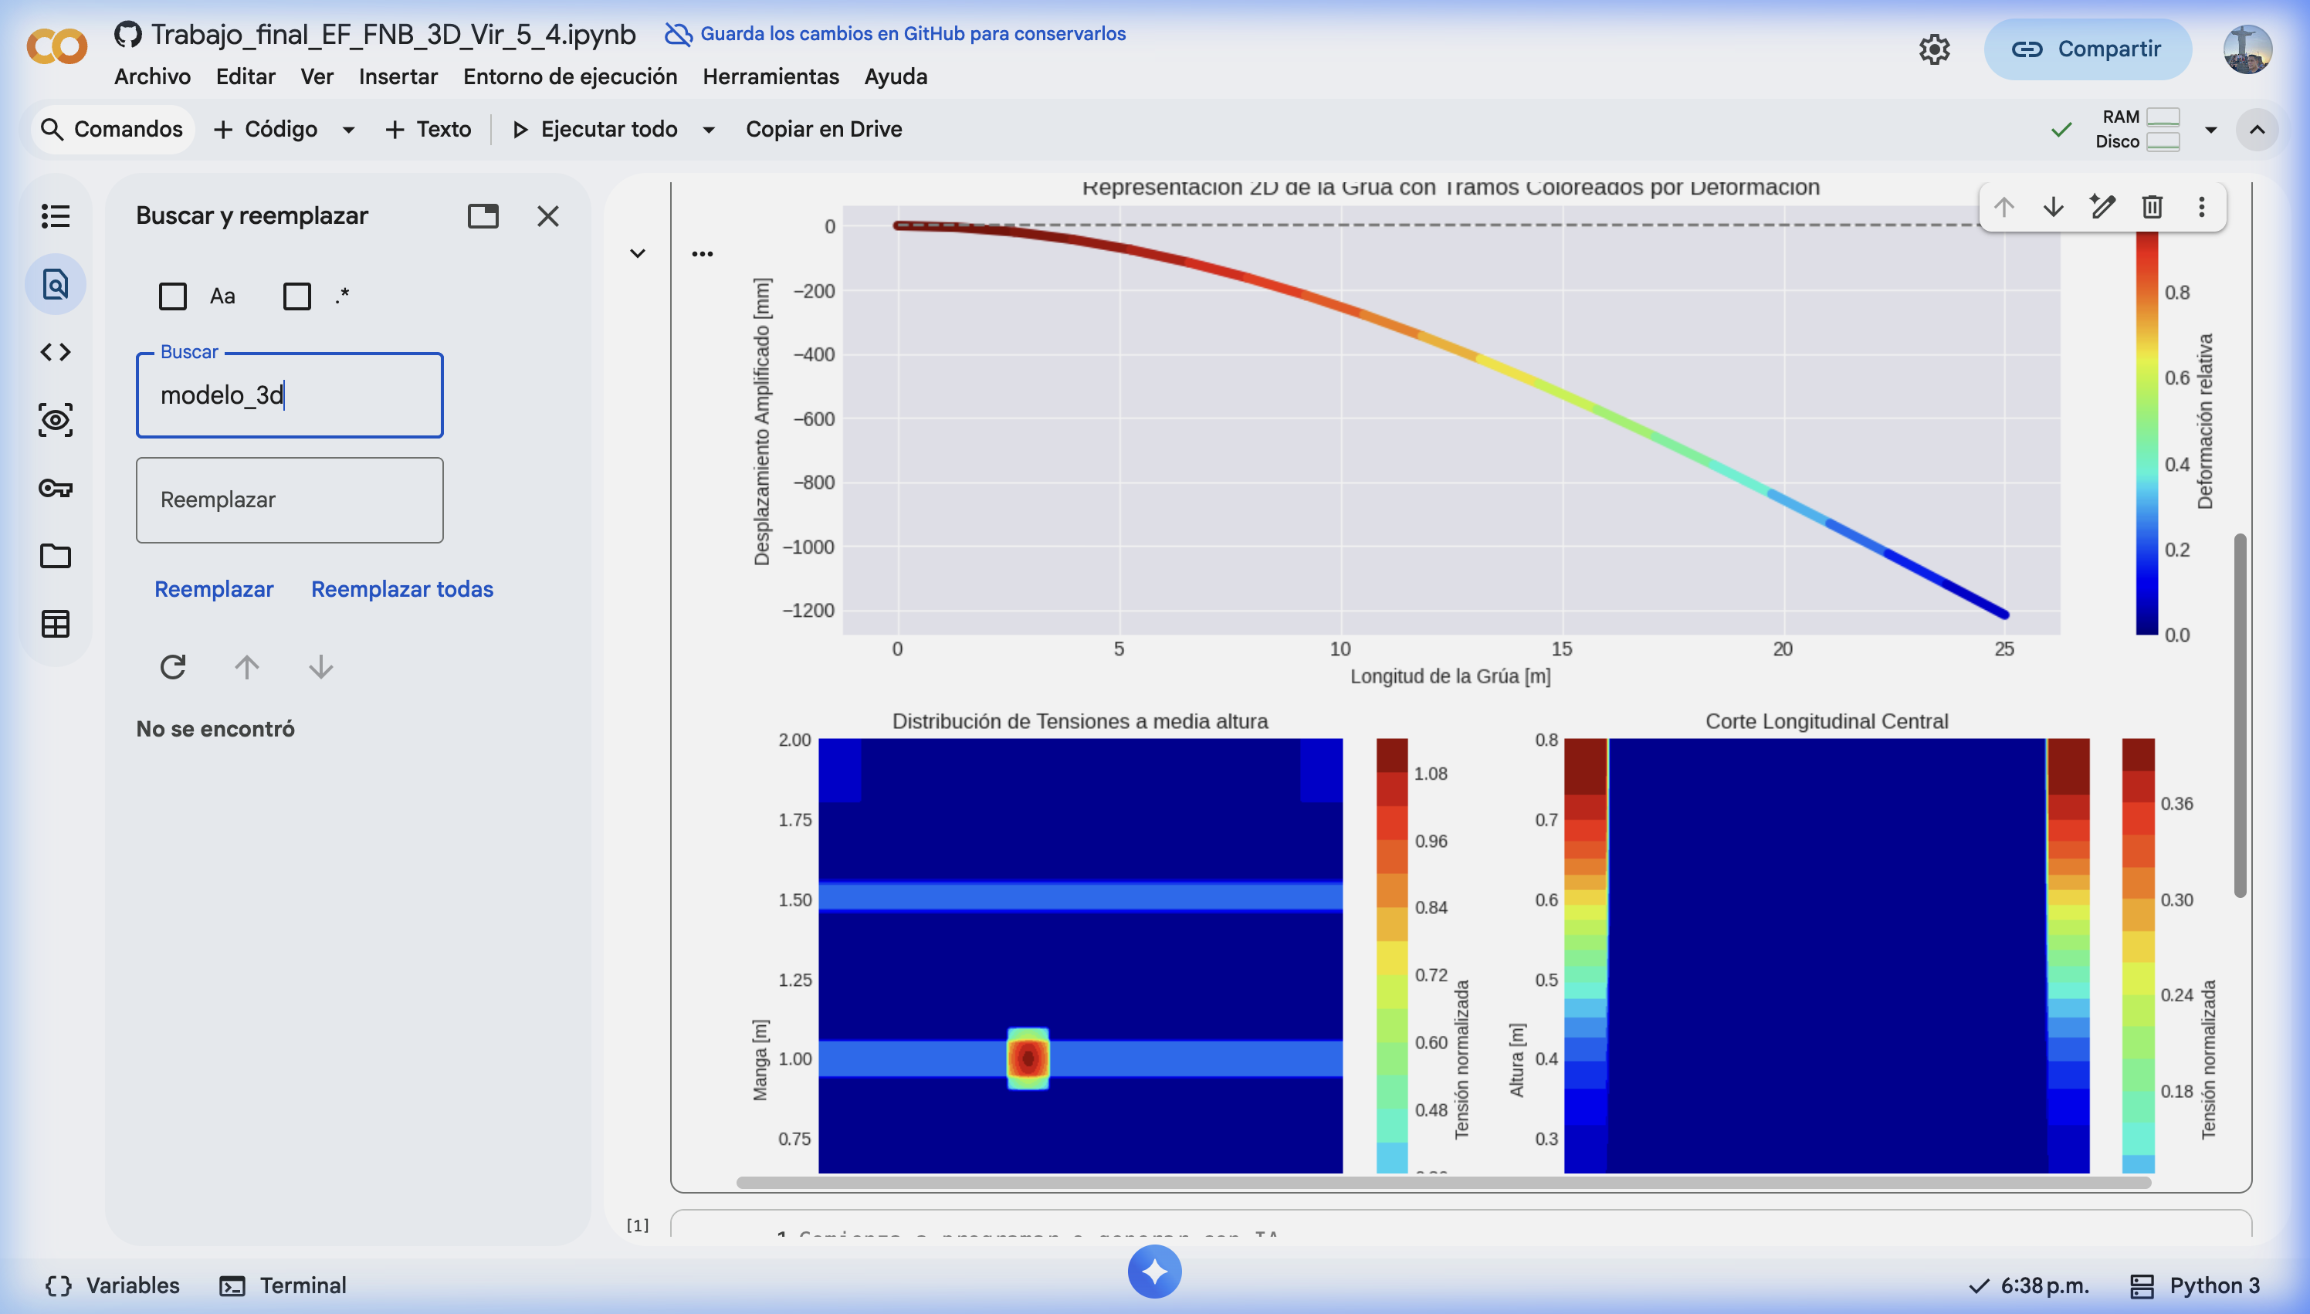The width and height of the screenshot is (2310, 1314).
Task: Open the Herramientas menu
Action: click(770, 76)
